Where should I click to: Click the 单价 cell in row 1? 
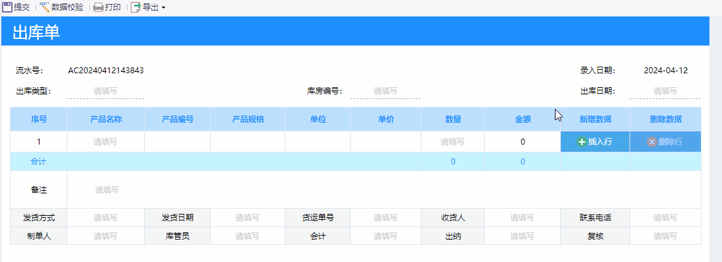point(385,142)
